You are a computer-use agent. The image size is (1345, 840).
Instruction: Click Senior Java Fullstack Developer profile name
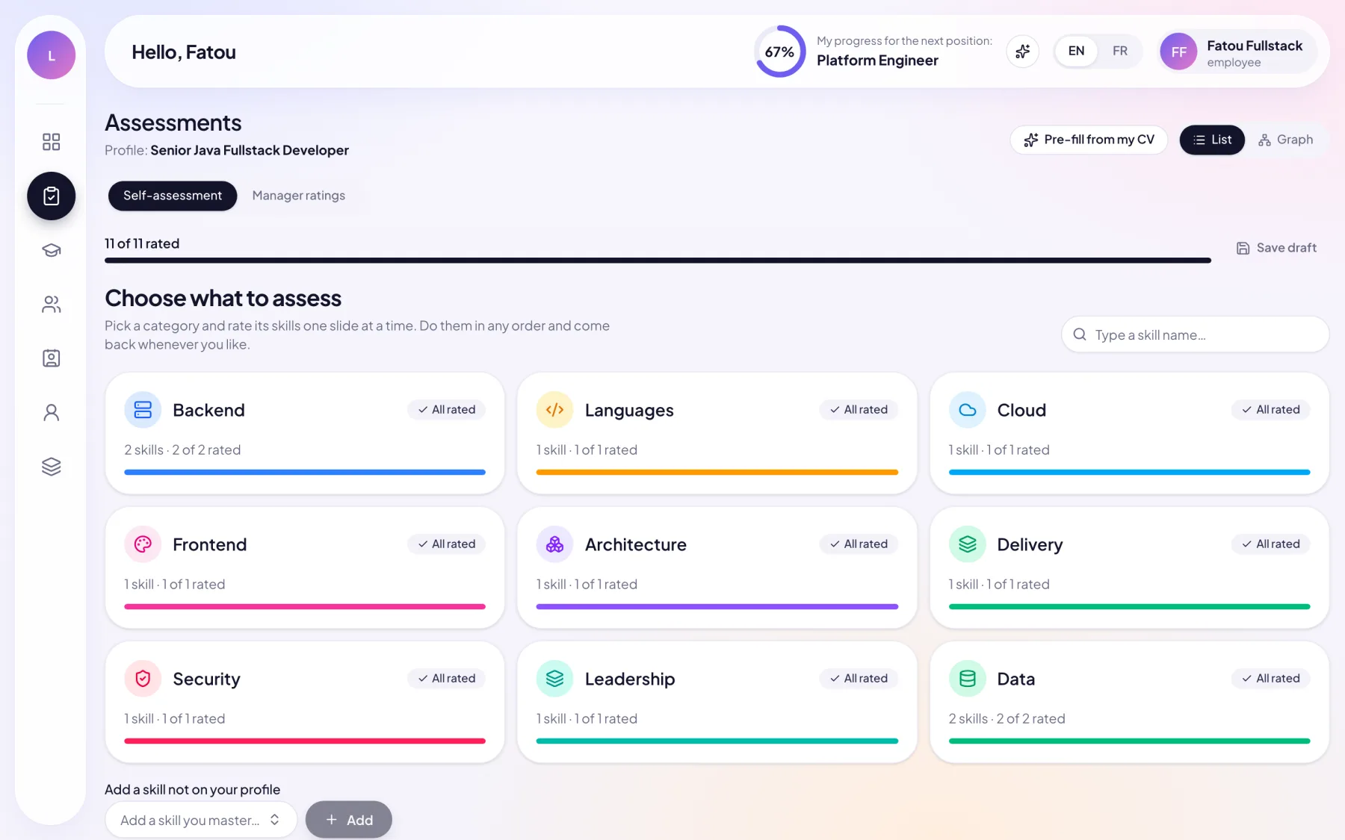[x=250, y=150]
